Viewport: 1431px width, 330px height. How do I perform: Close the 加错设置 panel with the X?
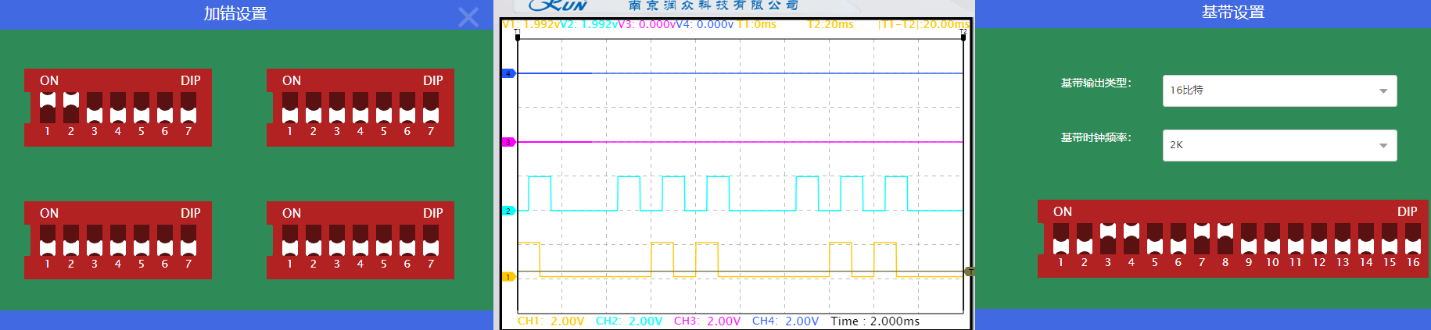[x=468, y=17]
